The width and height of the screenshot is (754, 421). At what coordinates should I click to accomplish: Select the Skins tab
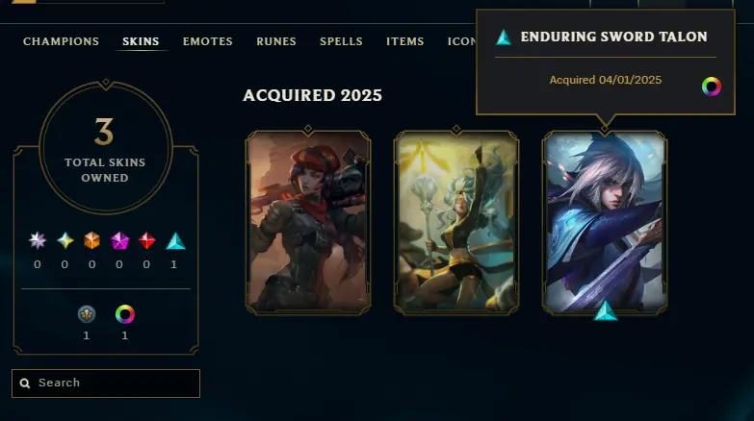141,41
